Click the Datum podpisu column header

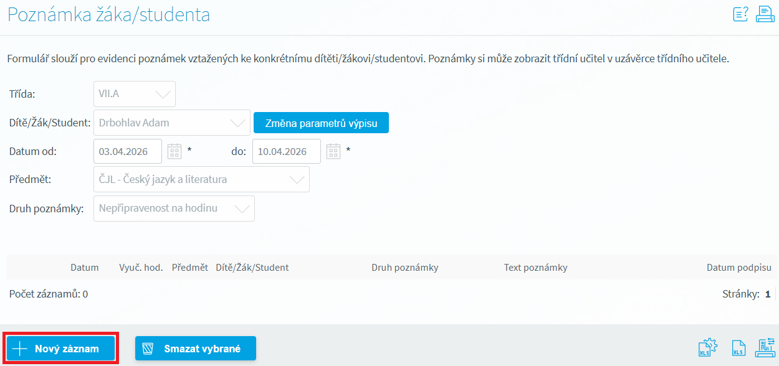pyautogui.click(x=738, y=268)
